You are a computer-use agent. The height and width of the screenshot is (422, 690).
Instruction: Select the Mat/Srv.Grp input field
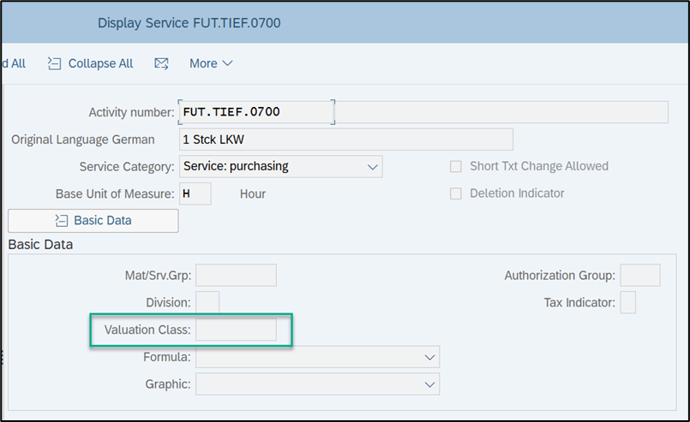pyautogui.click(x=236, y=275)
